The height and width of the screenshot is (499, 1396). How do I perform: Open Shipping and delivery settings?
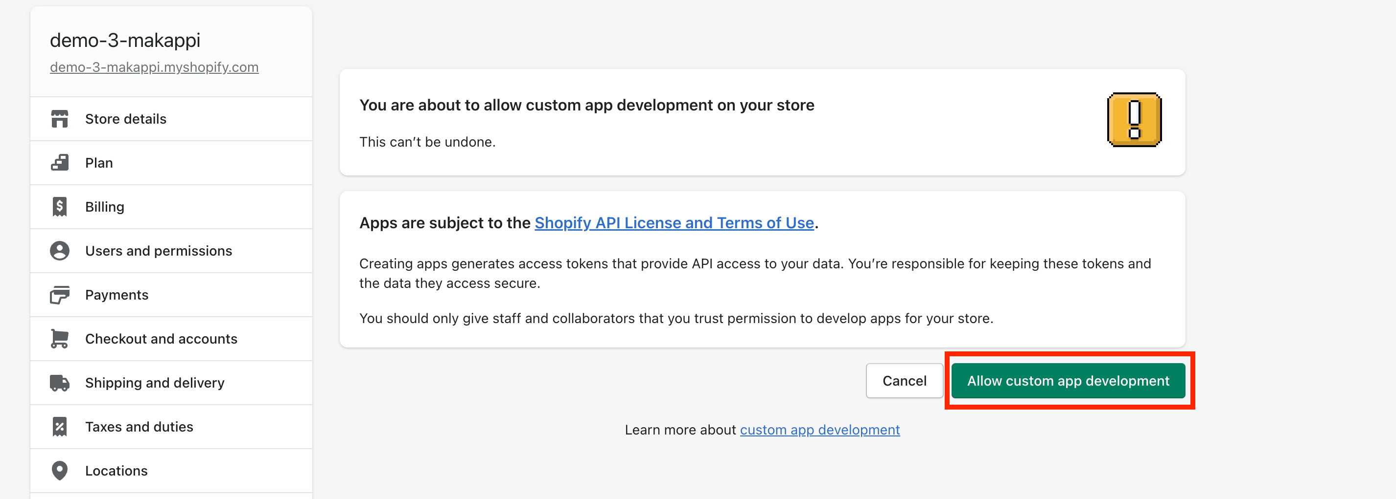(x=155, y=383)
